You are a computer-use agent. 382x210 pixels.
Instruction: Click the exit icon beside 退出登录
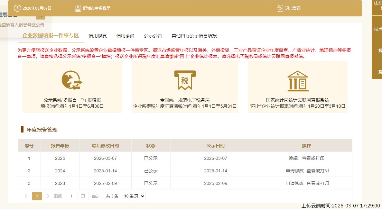(x=279, y=8)
